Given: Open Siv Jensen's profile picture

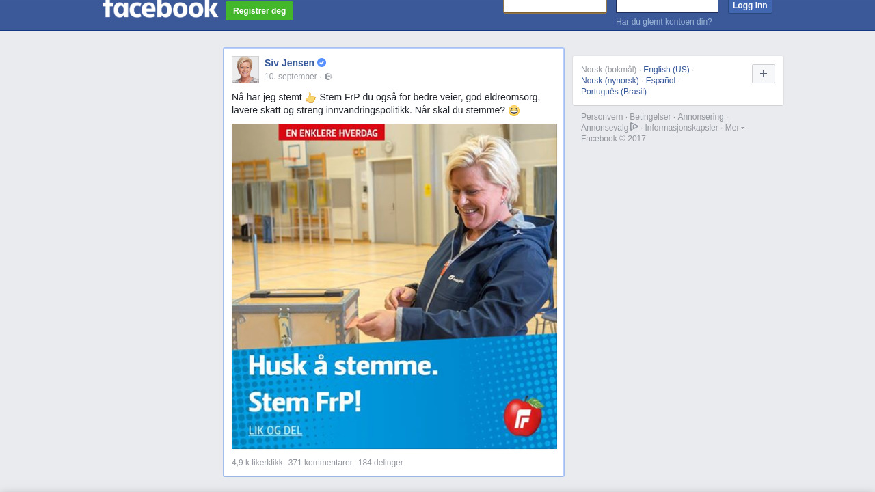Looking at the screenshot, I should (245, 70).
